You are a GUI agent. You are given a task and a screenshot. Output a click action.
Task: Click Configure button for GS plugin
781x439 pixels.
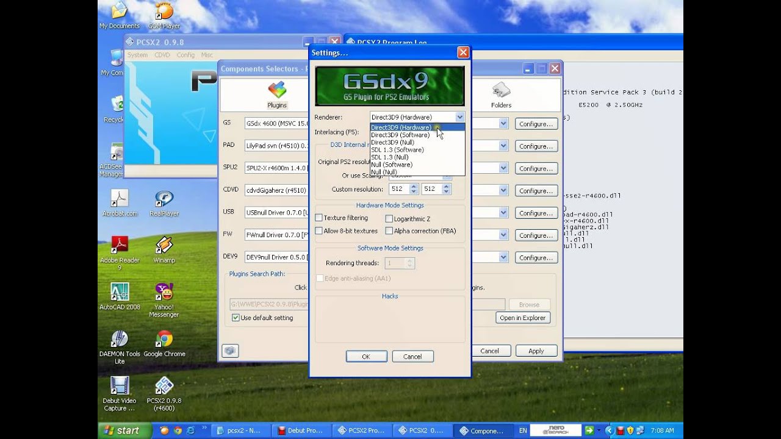536,124
